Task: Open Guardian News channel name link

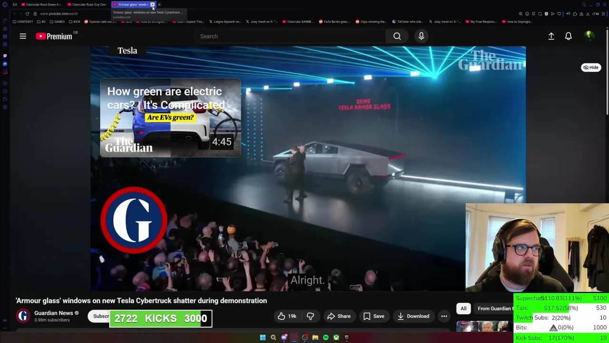Action: tap(53, 313)
